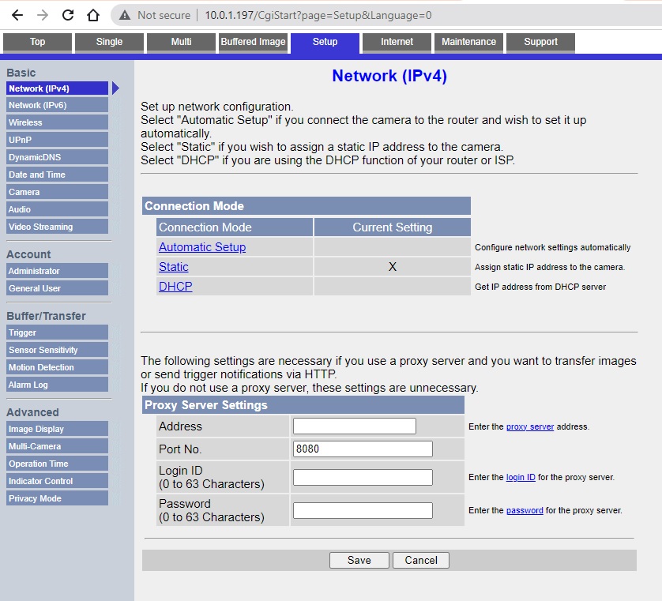
Task: Cancel the network settings changes
Action: pos(421,561)
